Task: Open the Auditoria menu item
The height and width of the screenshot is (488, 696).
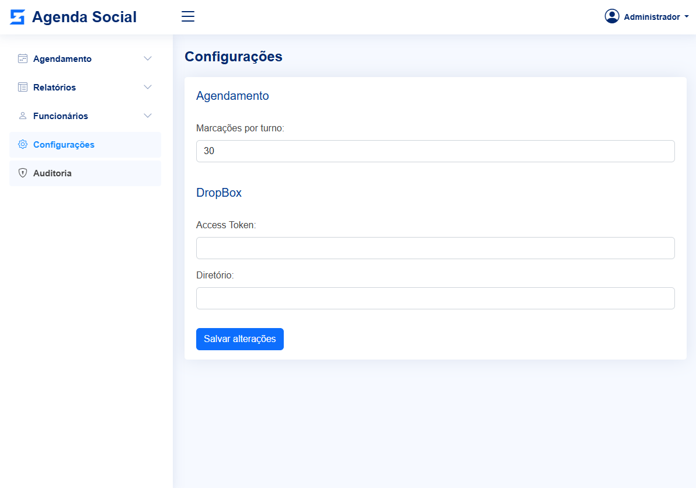Action: pos(53,173)
